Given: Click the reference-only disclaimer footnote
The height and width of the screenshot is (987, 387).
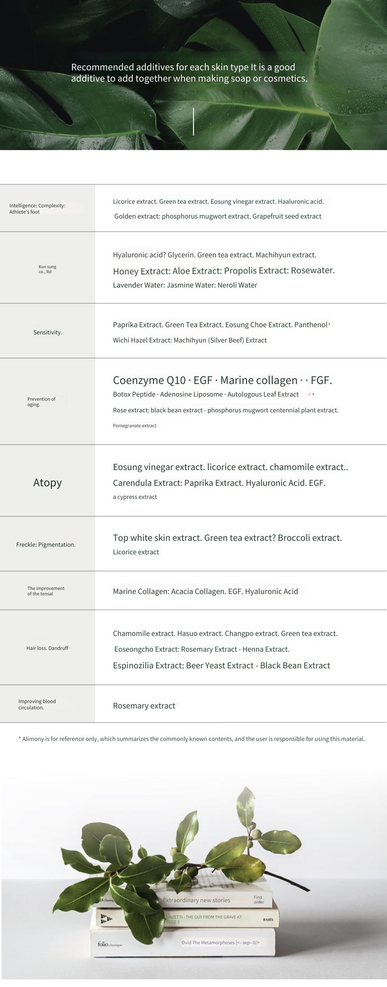Looking at the screenshot, I should [191, 739].
